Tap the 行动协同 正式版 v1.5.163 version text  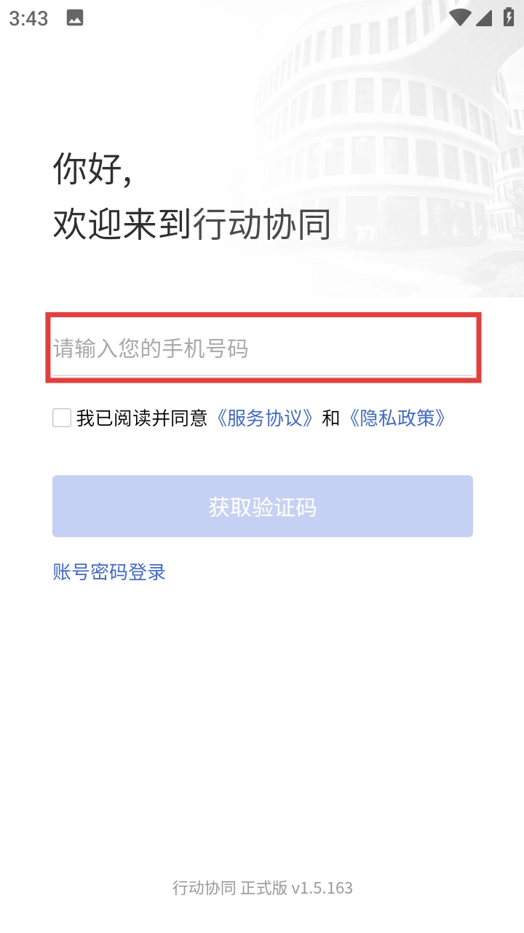[x=263, y=888]
